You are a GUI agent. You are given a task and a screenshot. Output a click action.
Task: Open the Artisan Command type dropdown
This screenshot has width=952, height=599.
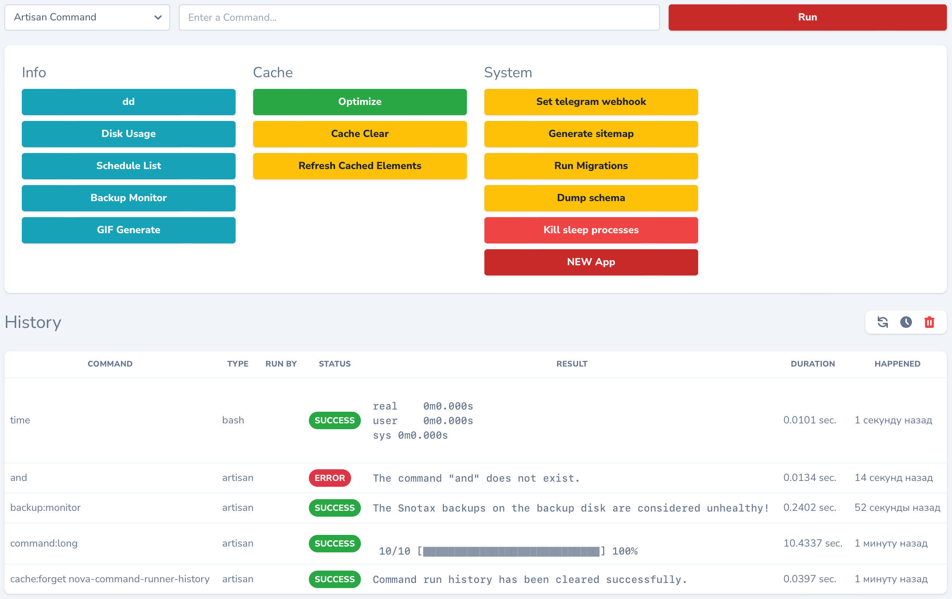pyautogui.click(x=87, y=17)
